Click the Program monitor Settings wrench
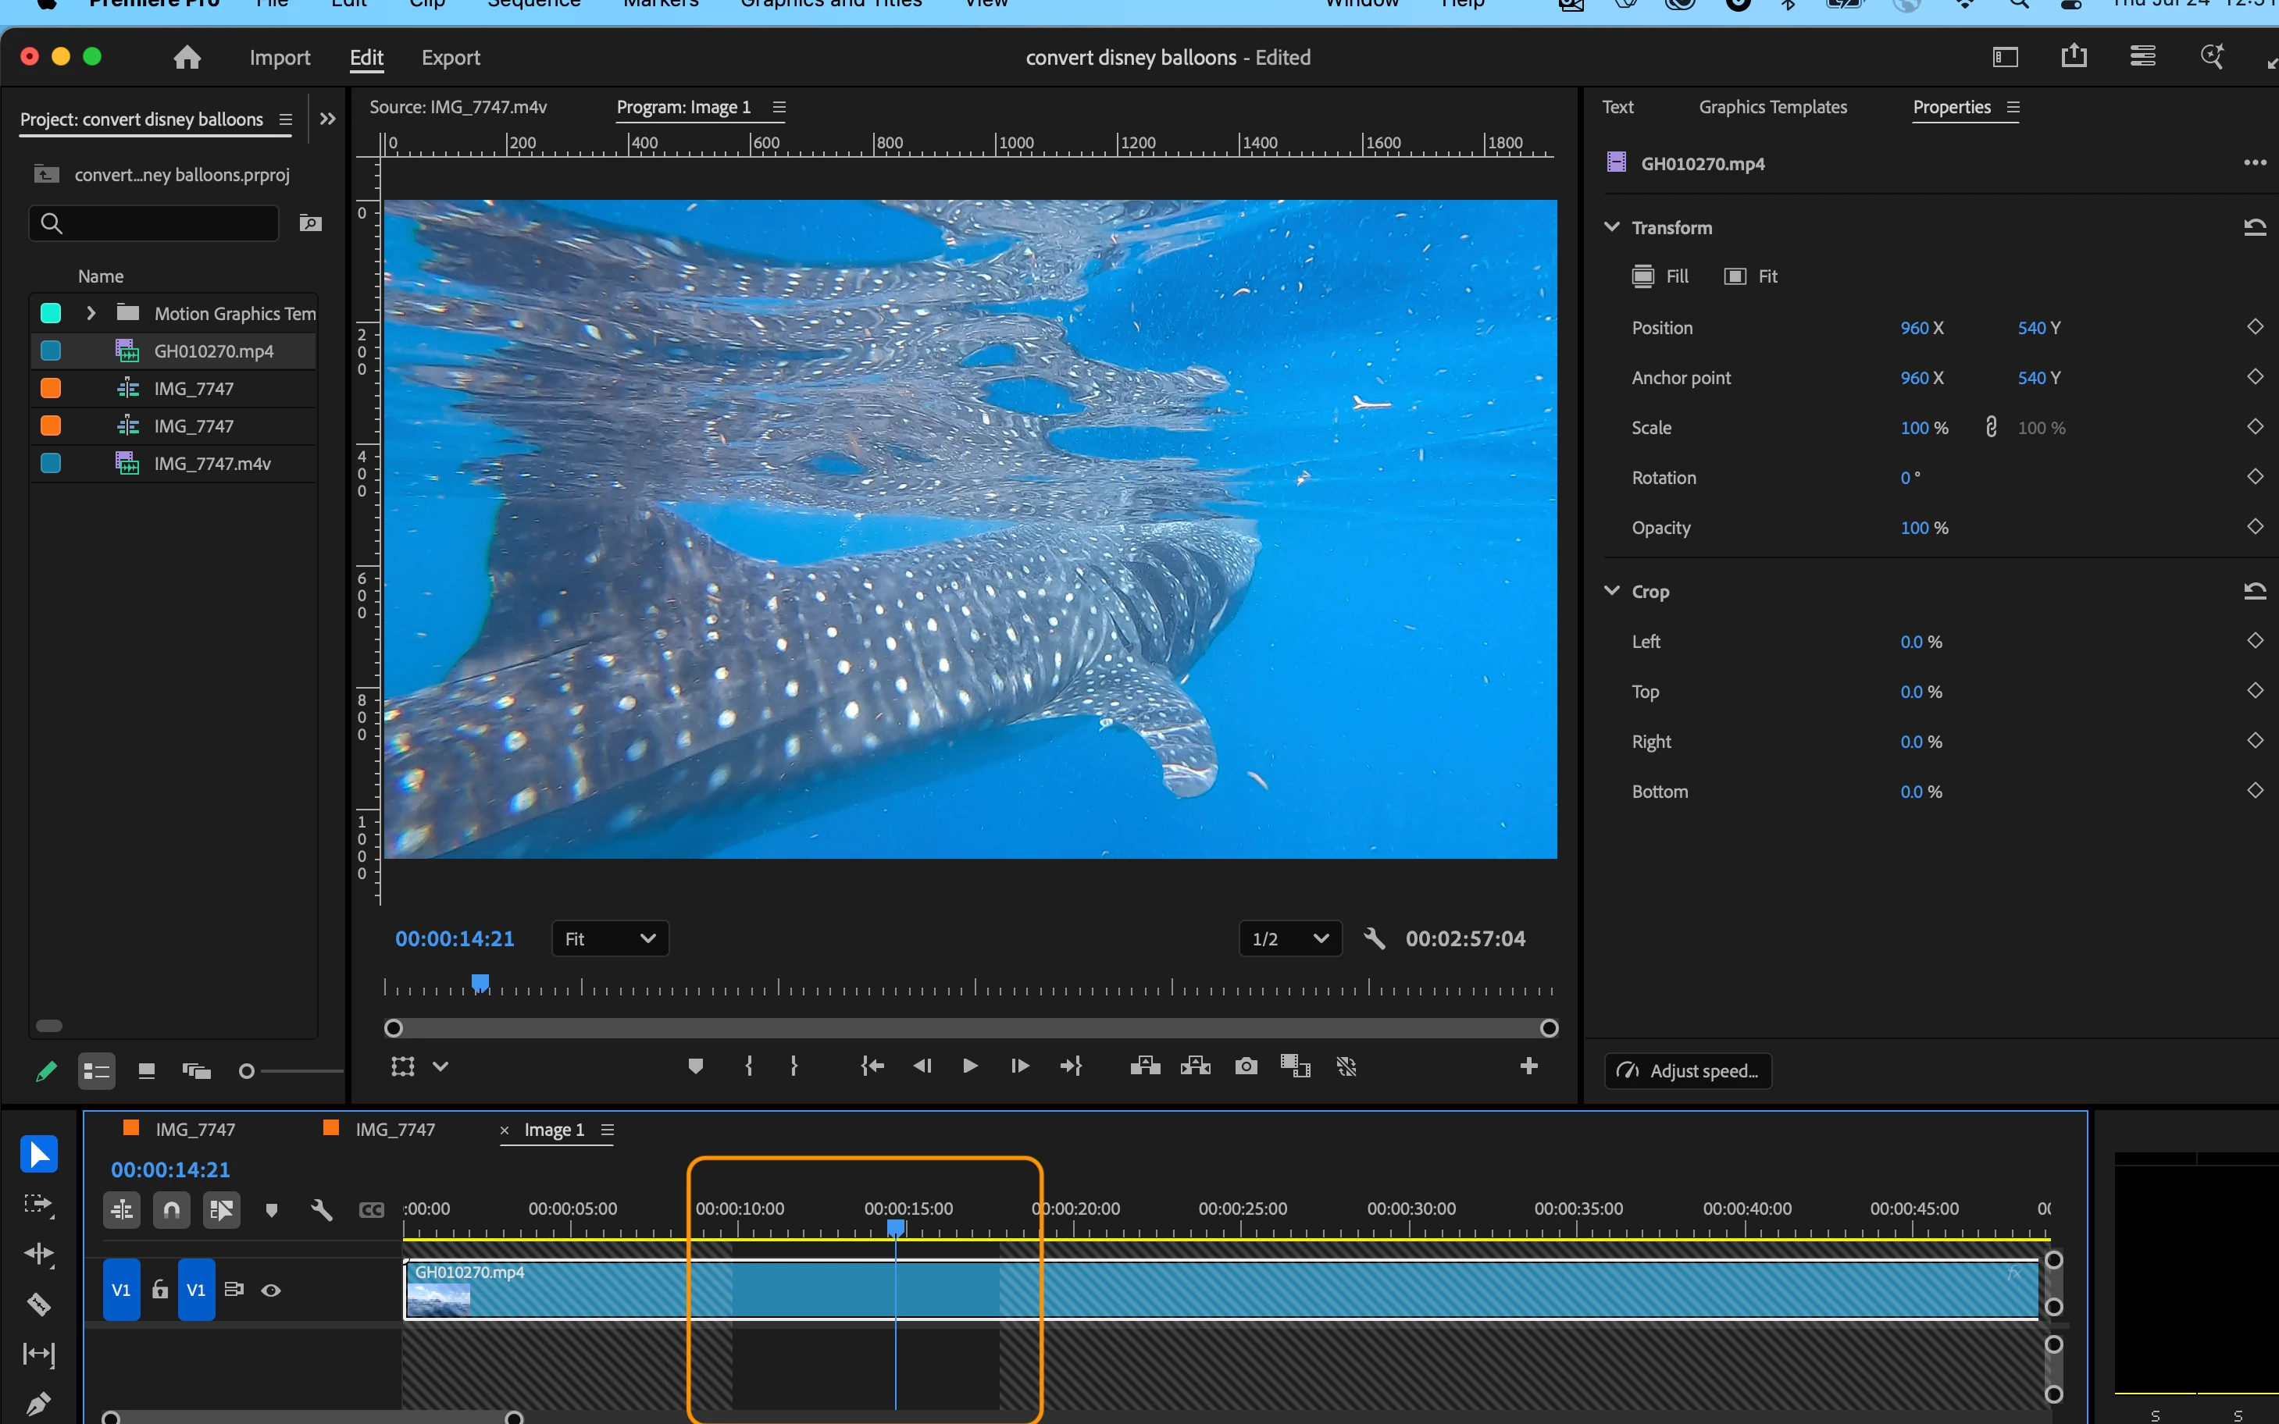This screenshot has height=1424, width=2279. click(1374, 938)
